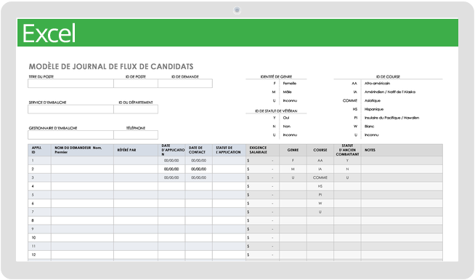Click the ID de demande input box
Screen dimensions: 475x280
185,84
